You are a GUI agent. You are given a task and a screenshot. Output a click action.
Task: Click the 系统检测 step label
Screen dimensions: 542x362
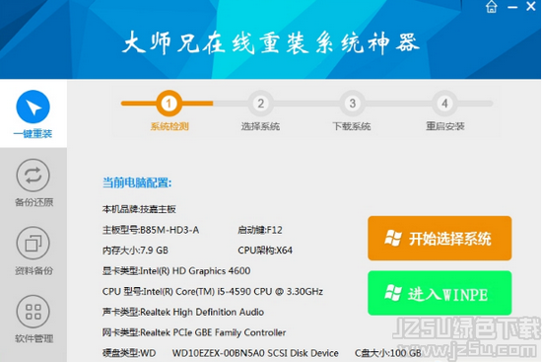point(169,126)
